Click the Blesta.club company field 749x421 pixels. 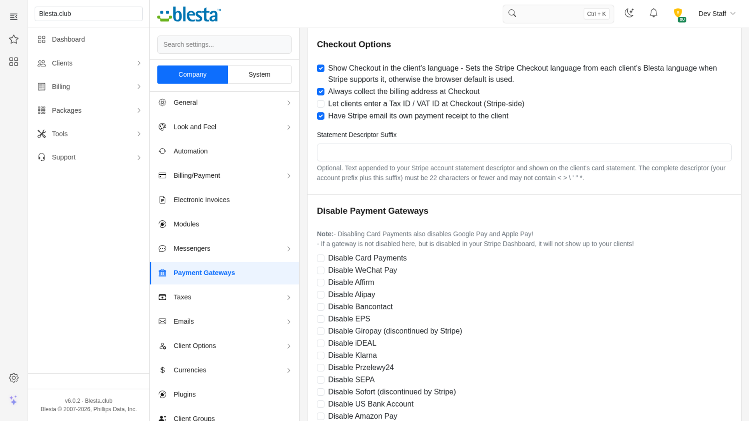[89, 14]
